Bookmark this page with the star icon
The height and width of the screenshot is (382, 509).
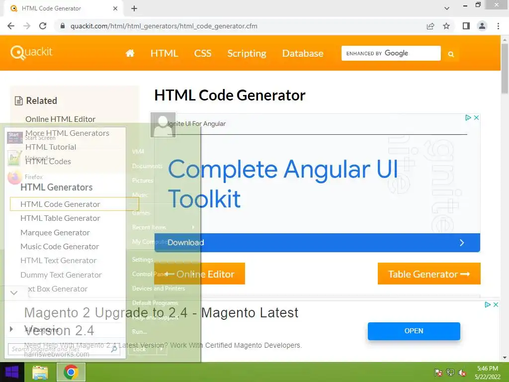coord(446,26)
